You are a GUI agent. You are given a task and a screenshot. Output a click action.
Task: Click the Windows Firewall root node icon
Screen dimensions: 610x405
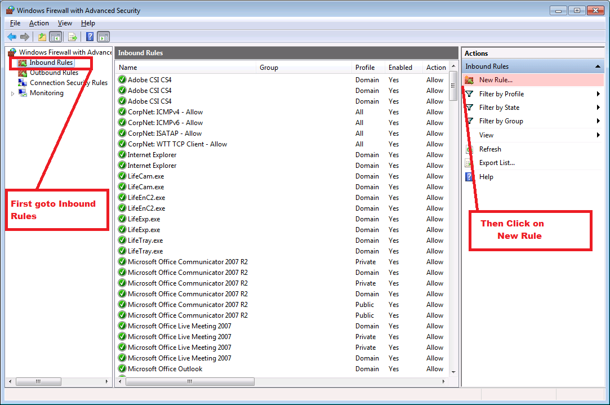click(x=12, y=52)
